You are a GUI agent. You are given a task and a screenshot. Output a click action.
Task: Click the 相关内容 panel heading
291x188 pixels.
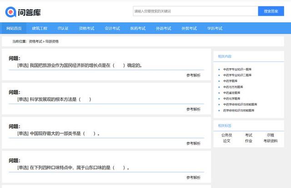tap(225, 57)
